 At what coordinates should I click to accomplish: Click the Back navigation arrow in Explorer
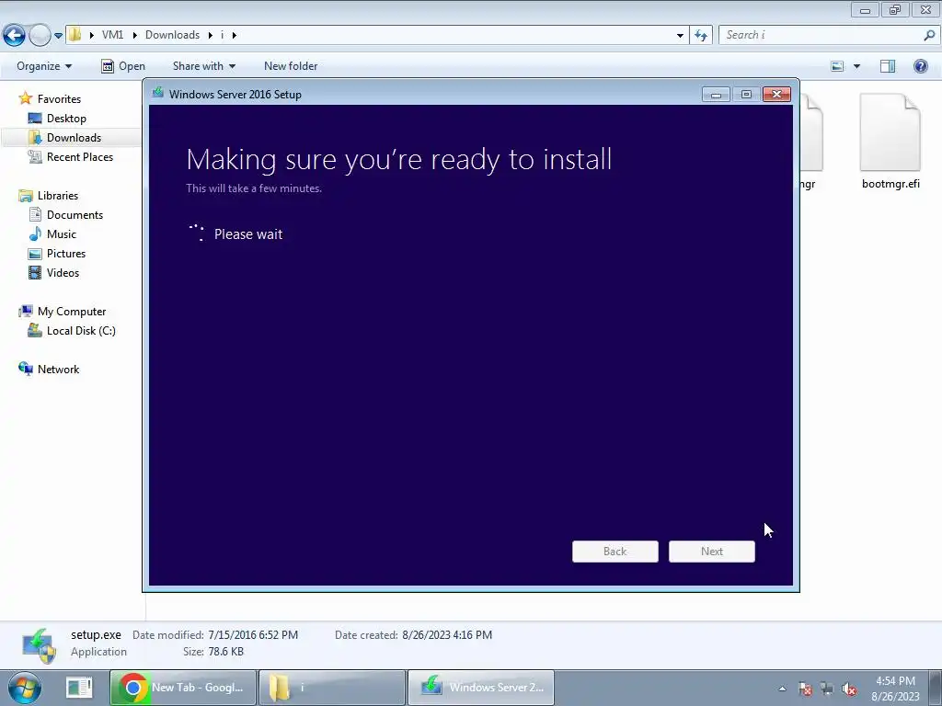tap(15, 36)
